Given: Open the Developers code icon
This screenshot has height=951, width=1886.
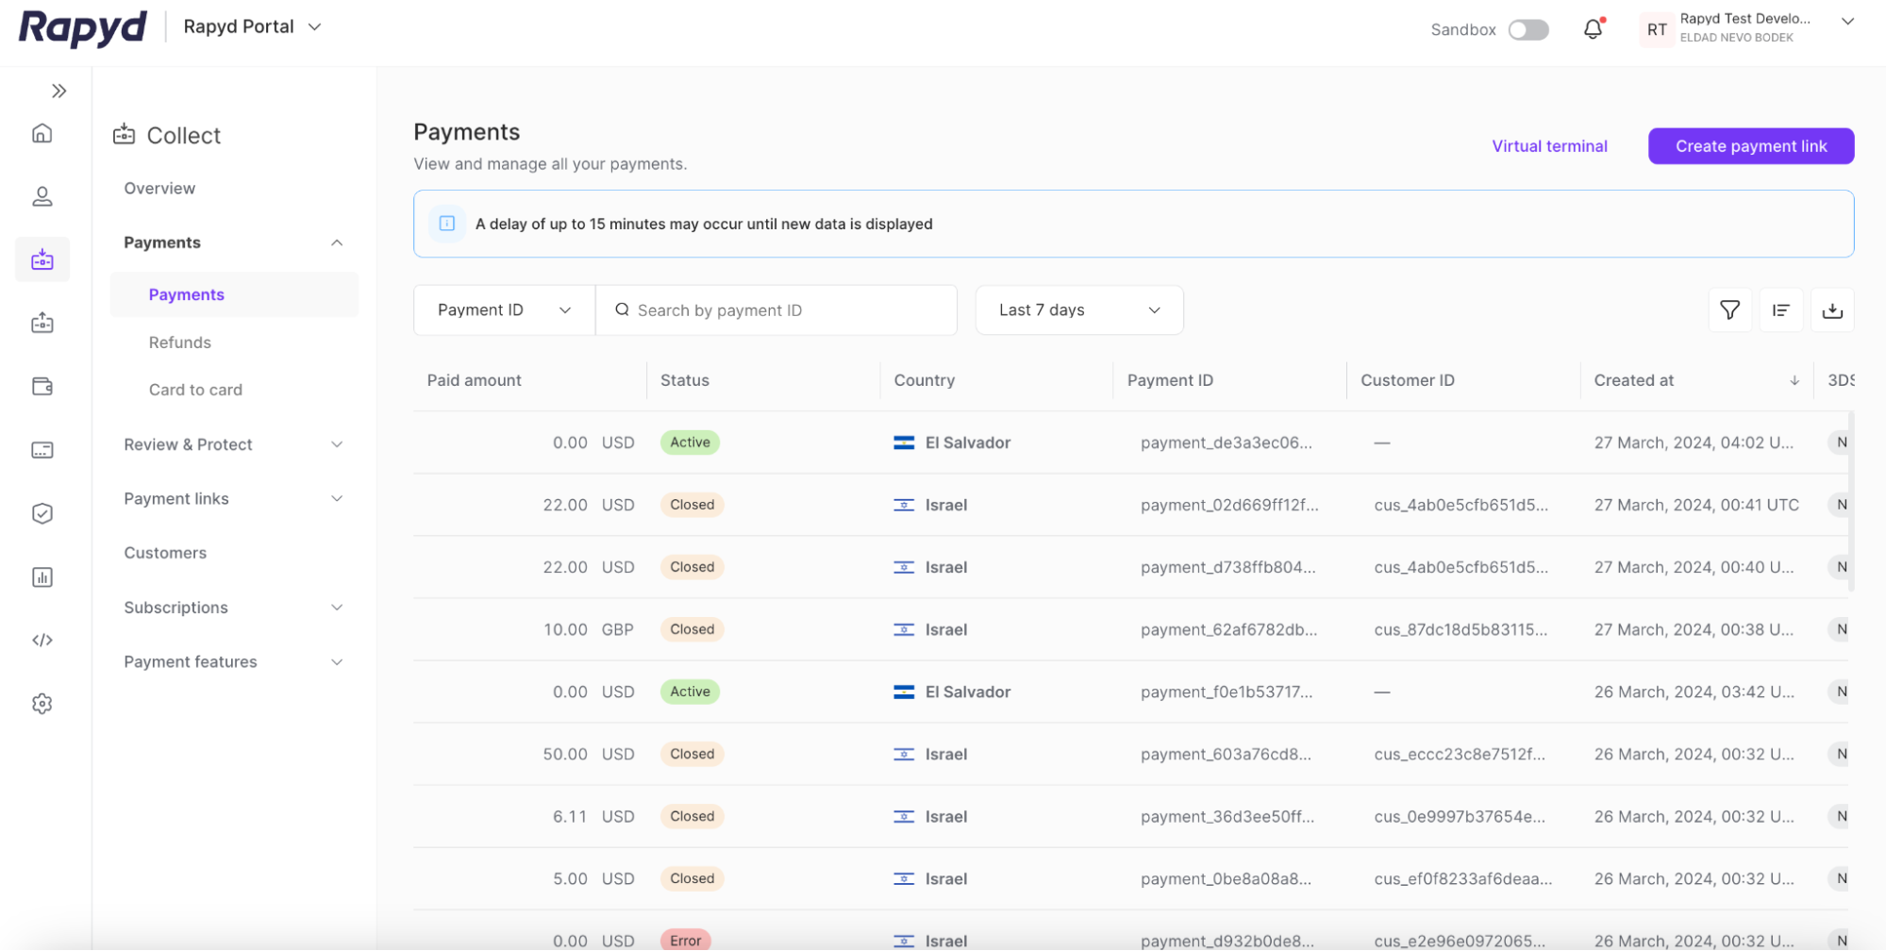Looking at the screenshot, I should point(42,640).
